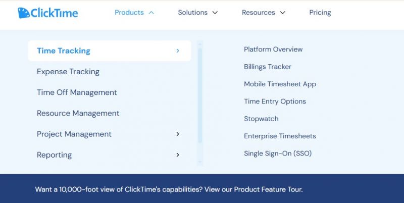The height and width of the screenshot is (203, 404).
Task: Click the Project Management chevron arrow
Action: point(178,134)
